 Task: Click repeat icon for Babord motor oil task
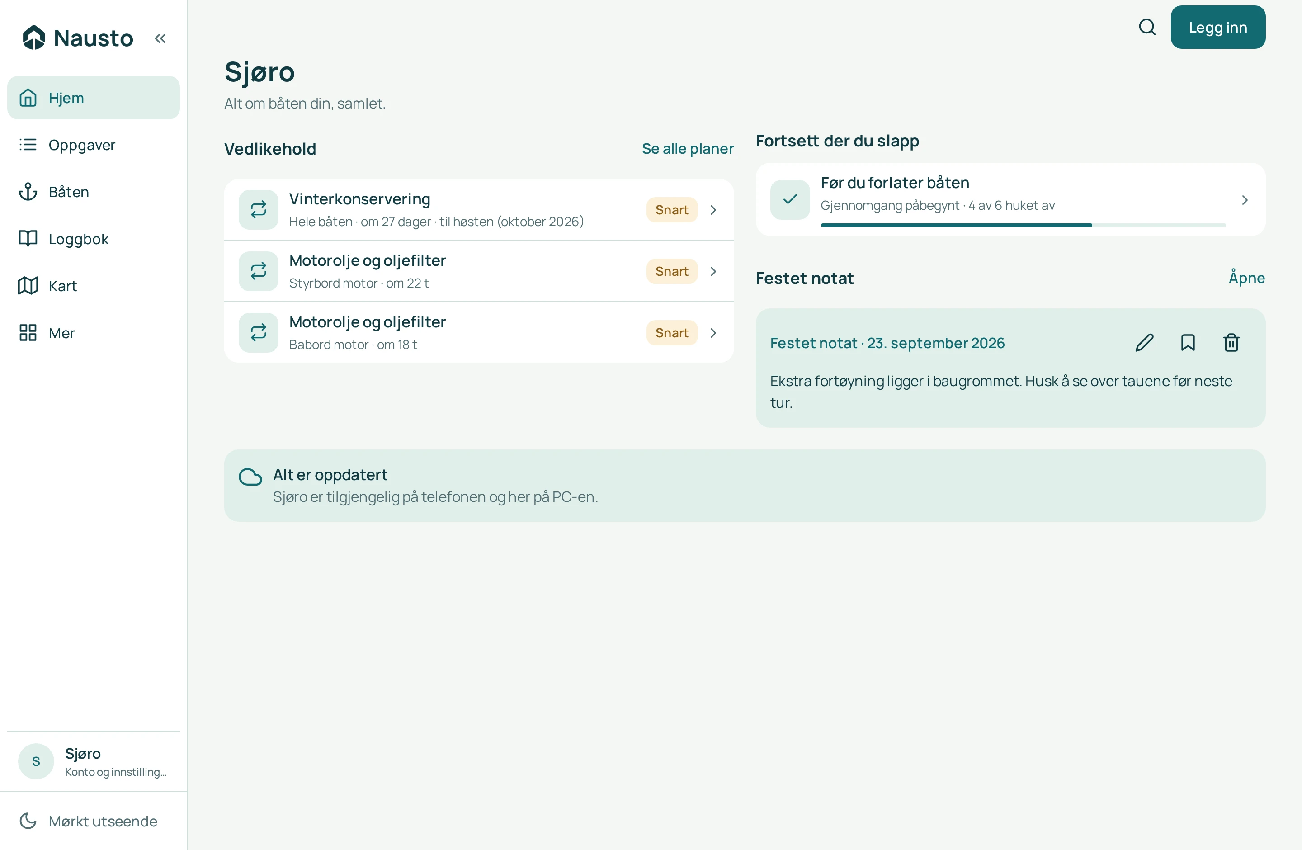pos(258,333)
